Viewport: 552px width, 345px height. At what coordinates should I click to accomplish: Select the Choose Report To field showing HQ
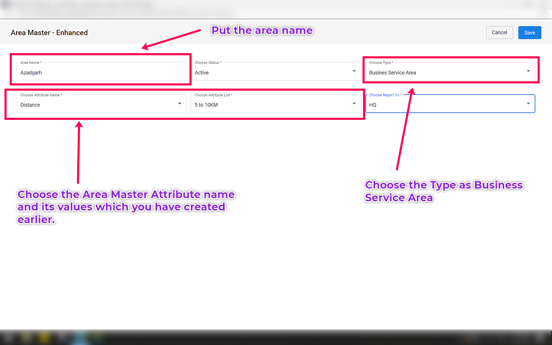click(x=443, y=105)
